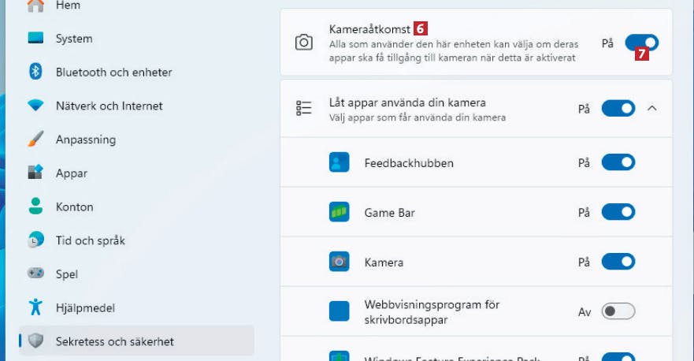The image size is (694, 361).
Task: Enable Webbvisningsprogram för skrivbordsappar toggle
Action: 618,311
